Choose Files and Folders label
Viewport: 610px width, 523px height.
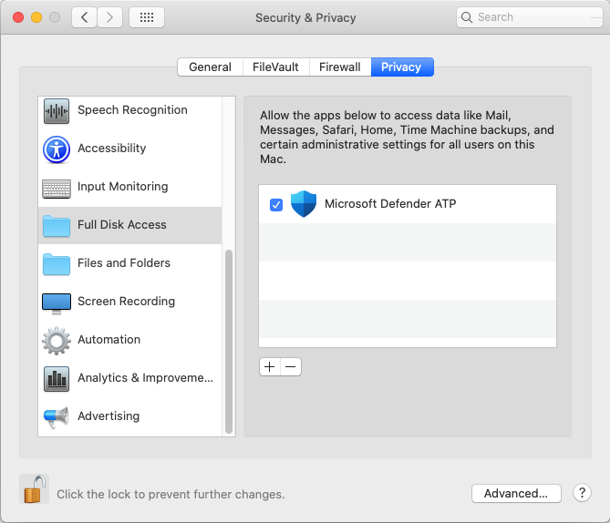point(124,262)
